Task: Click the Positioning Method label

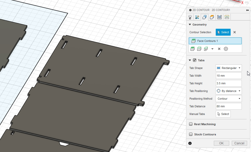Action: pos(201,99)
